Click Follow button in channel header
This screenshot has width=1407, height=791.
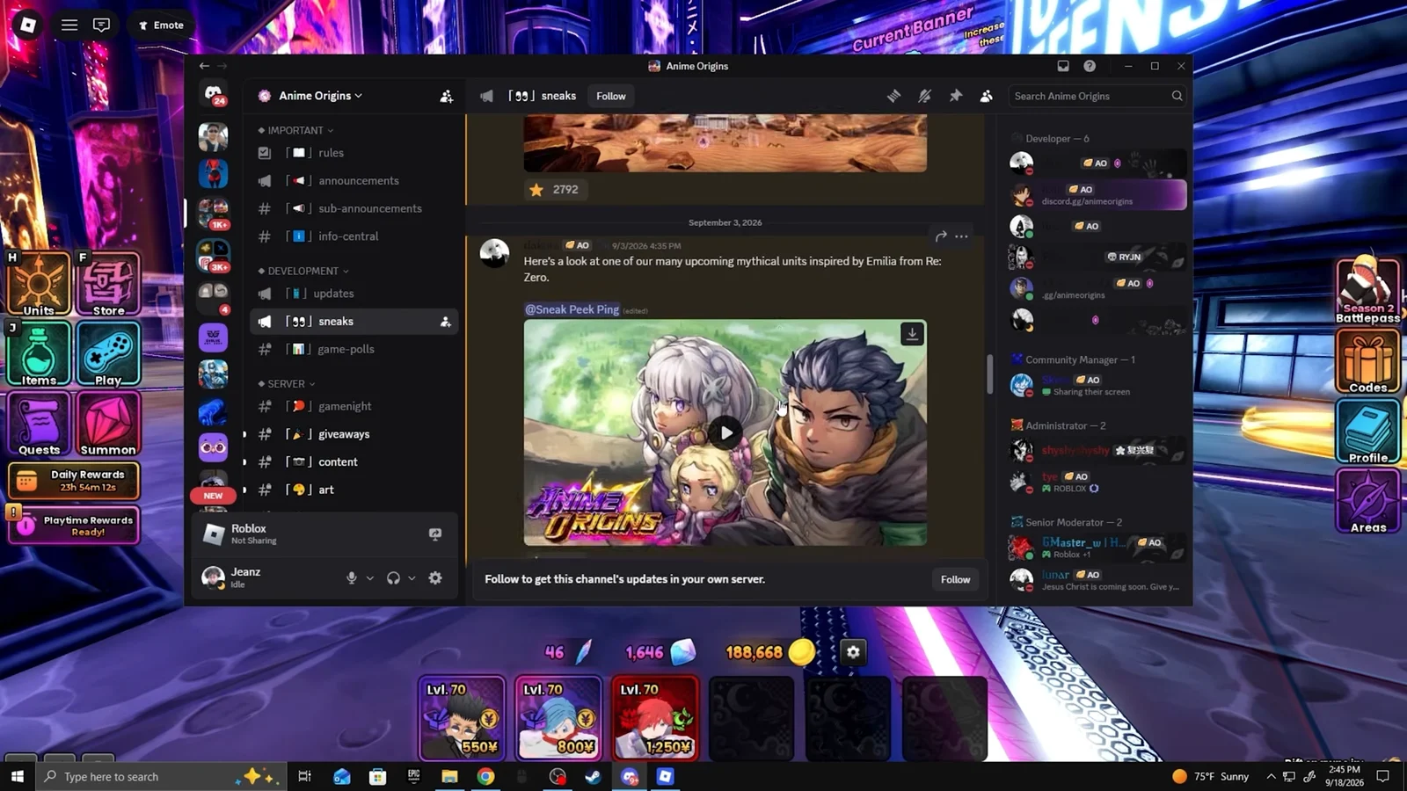click(611, 96)
